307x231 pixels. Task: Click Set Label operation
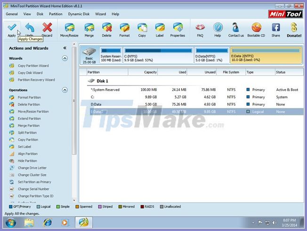pyautogui.click(x=24, y=146)
